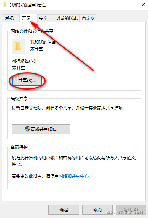Click the folder icon in the title bar
The height and width of the screenshot is (218, 148).
point(5,5)
